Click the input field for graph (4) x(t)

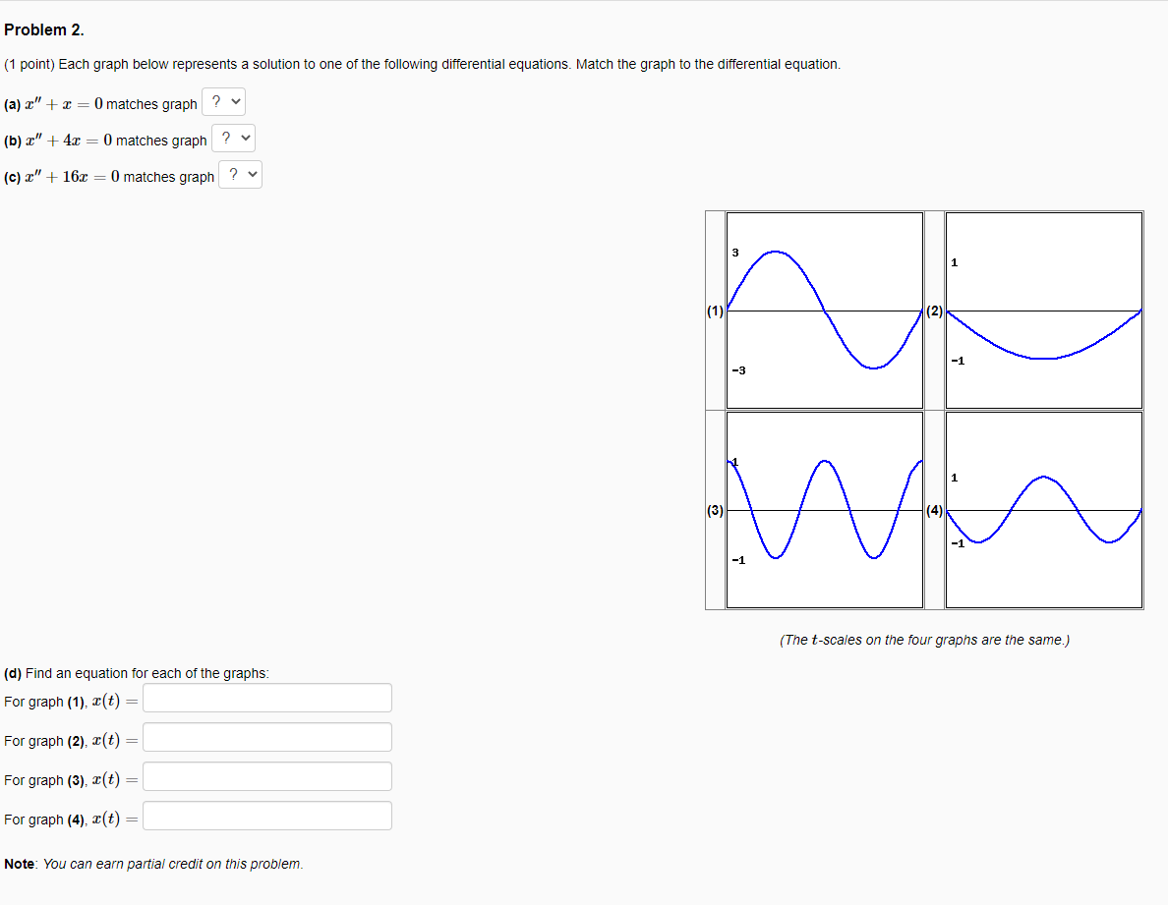tap(266, 816)
